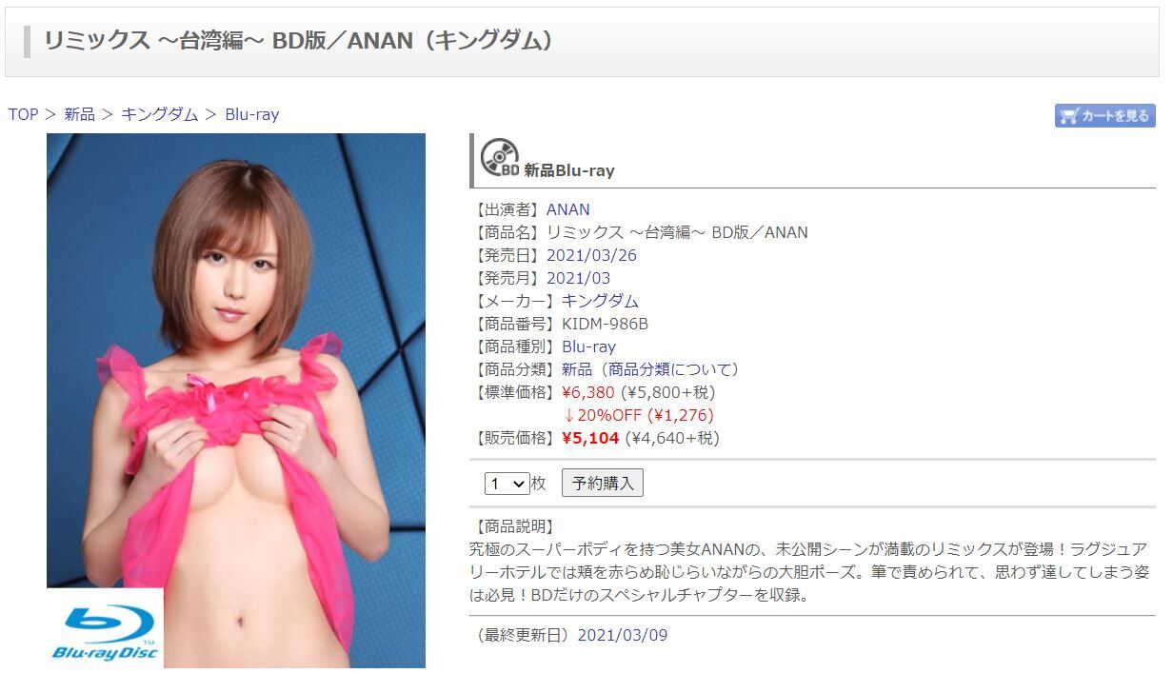1173x673 pixels.
Task: Click the BD disc icon beside 新品Blu-ray
Action: pyautogui.click(x=500, y=158)
